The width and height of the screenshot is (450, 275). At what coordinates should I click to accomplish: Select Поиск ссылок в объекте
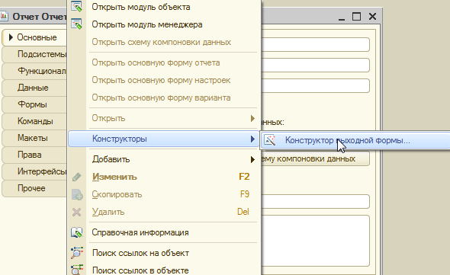click(165, 270)
